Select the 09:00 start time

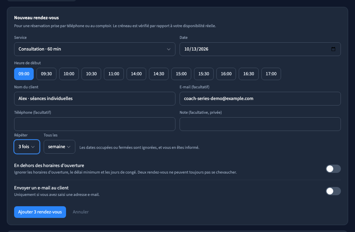[24, 74]
